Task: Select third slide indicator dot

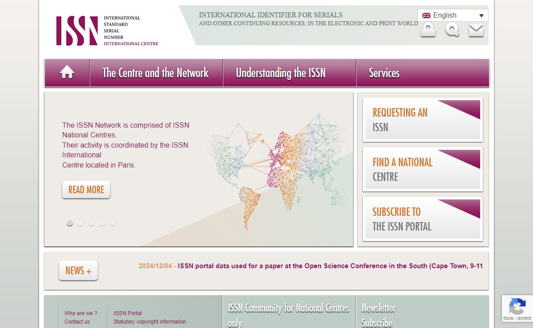Action: click(x=91, y=223)
